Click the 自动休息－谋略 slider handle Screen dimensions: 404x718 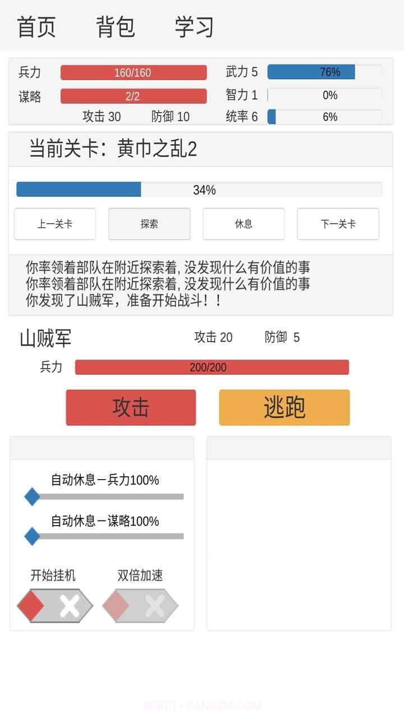(x=32, y=536)
